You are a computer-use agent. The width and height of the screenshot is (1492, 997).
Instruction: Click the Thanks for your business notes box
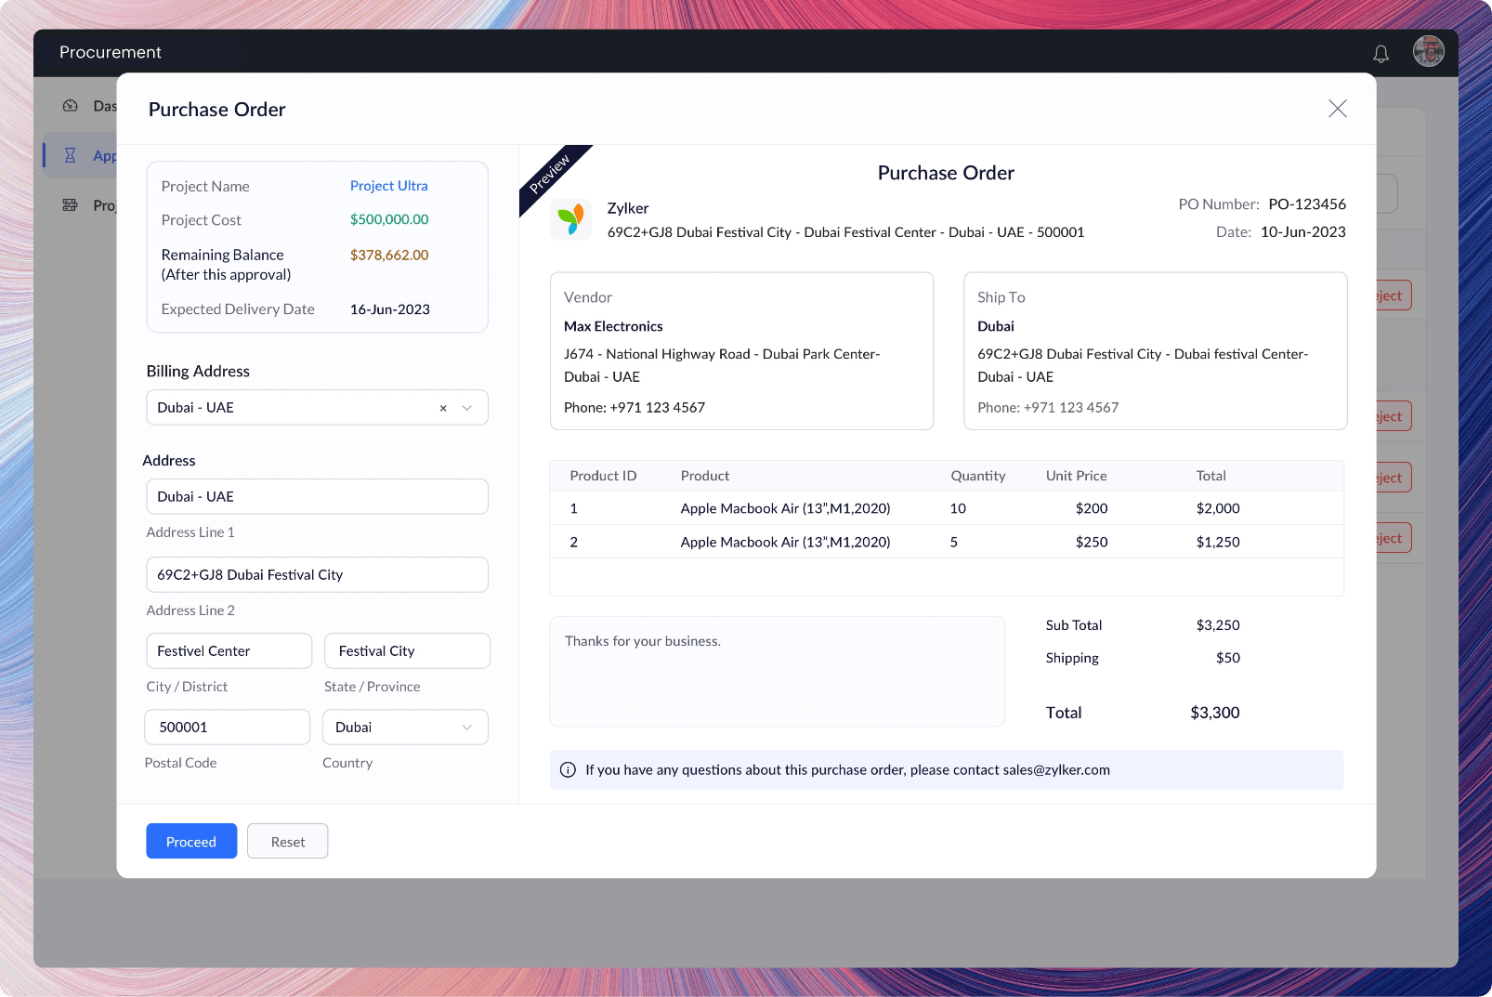[x=777, y=672]
